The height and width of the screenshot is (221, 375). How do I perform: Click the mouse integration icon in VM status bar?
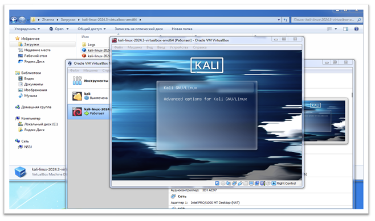pyautogui.click(x=268, y=183)
